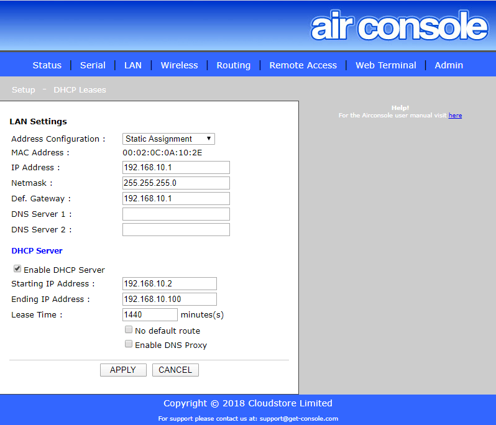Click the Starting IP Address field
496x425 pixels.
170,283
